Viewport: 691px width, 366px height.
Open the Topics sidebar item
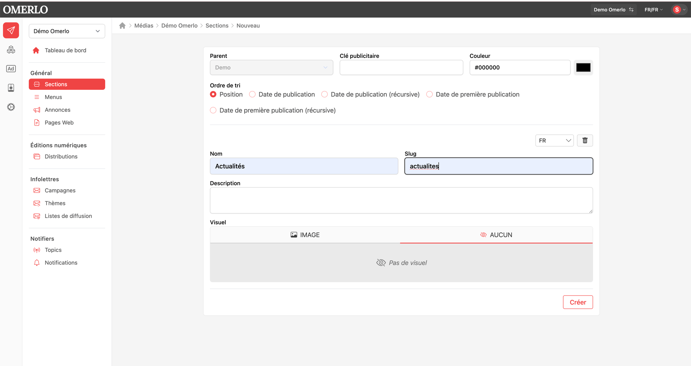point(67,250)
